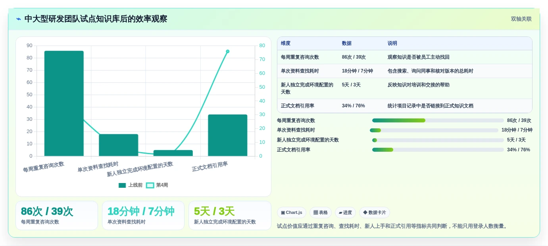Screen dimensions: 548x246
Task: Open the 5天 / 3天 stat card
Action: [x=230, y=215]
